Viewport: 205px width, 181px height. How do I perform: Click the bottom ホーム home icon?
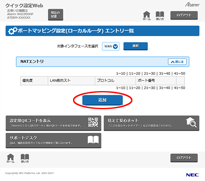[10, 158]
